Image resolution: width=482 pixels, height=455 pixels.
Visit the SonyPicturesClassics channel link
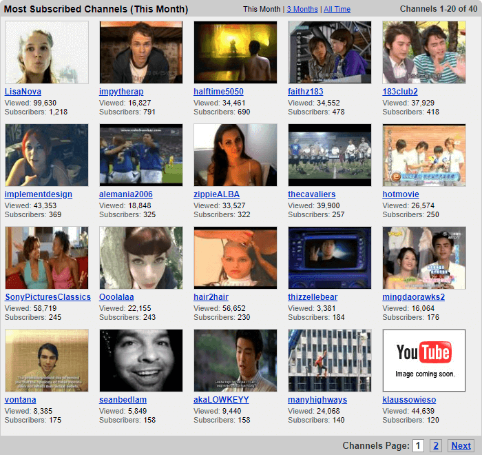[48, 297]
